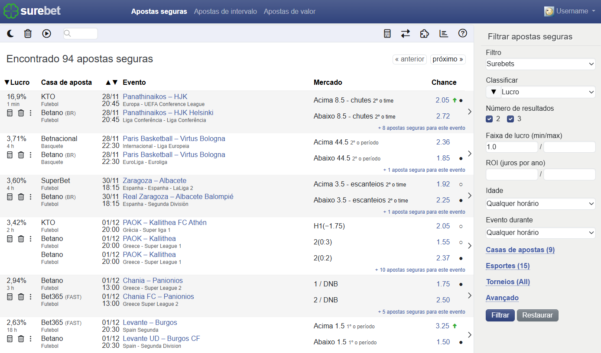This screenshot has height=353, width=601.
Task: Delete the Paris Basketball 3,71% row
Action: (21, 155)
